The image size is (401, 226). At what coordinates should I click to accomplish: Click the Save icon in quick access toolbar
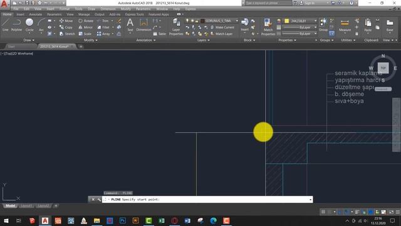point(27,3)
